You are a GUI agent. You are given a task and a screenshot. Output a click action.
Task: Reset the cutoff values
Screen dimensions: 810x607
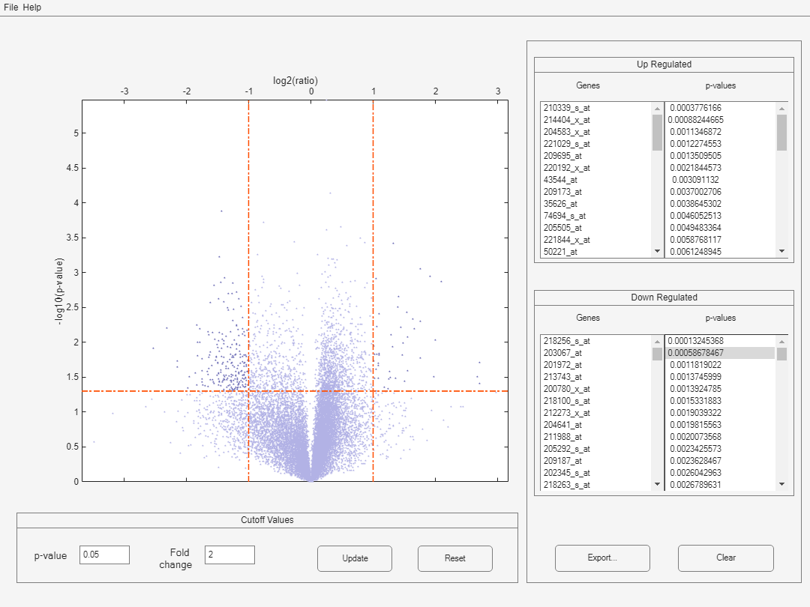[x=454, y=558]
